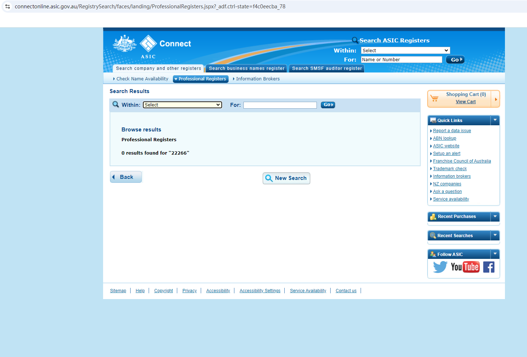Click the Browse results heading
The image size is (527, 357).
[x=141, y=130]
